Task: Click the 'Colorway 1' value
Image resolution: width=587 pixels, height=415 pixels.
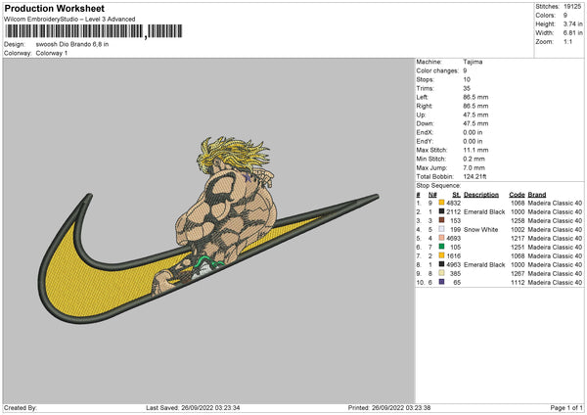Action: [52, 53]
